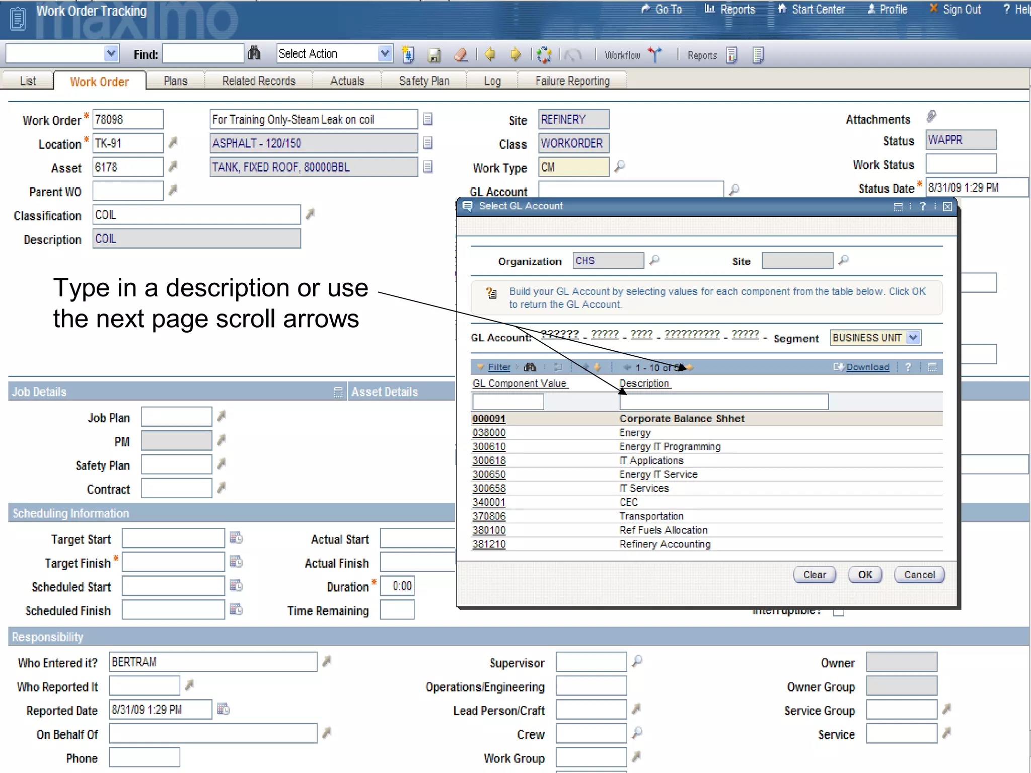Open the Target Start calendar picker
Image resolution: width=1031 pixels, height=773 pixels.
pyautogui.click(x=236, y=538)
